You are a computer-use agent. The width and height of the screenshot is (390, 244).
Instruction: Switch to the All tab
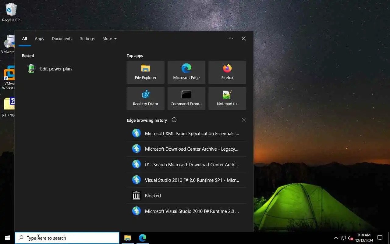click(25, 39)
